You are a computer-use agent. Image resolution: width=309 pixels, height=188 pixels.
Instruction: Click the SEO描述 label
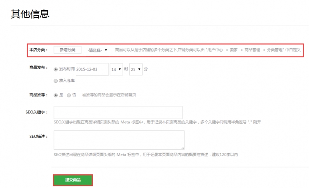click(38, 136)
